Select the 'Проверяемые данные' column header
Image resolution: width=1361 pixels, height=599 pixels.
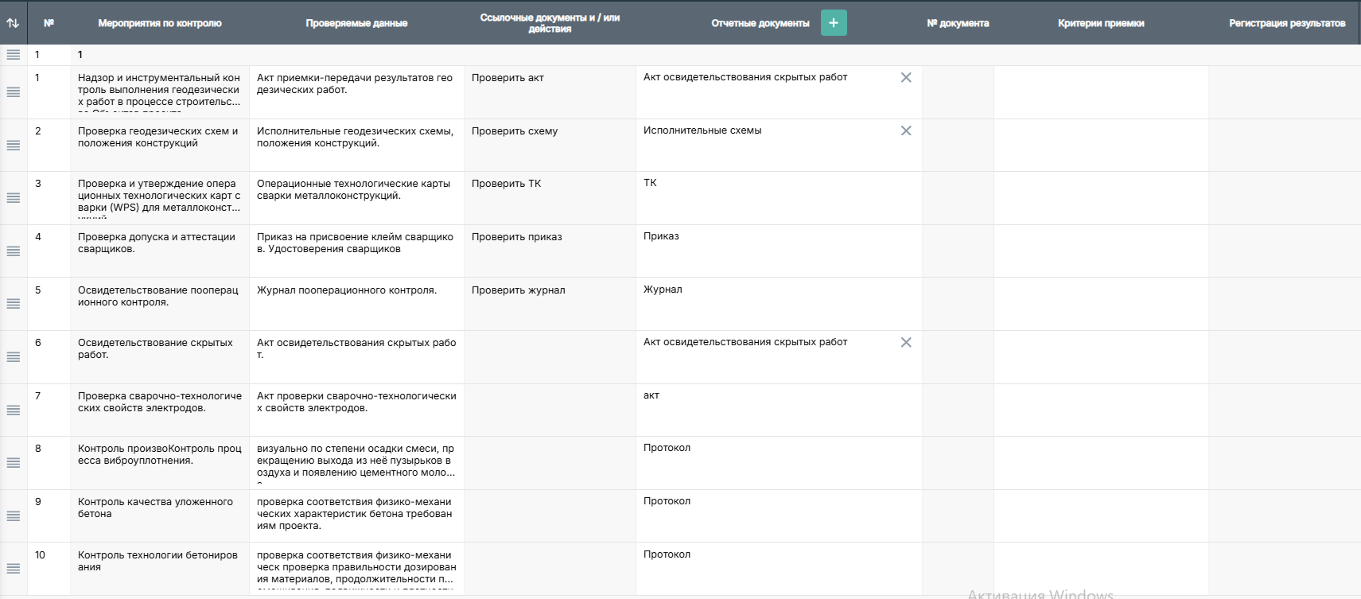[x=356, y=24]
